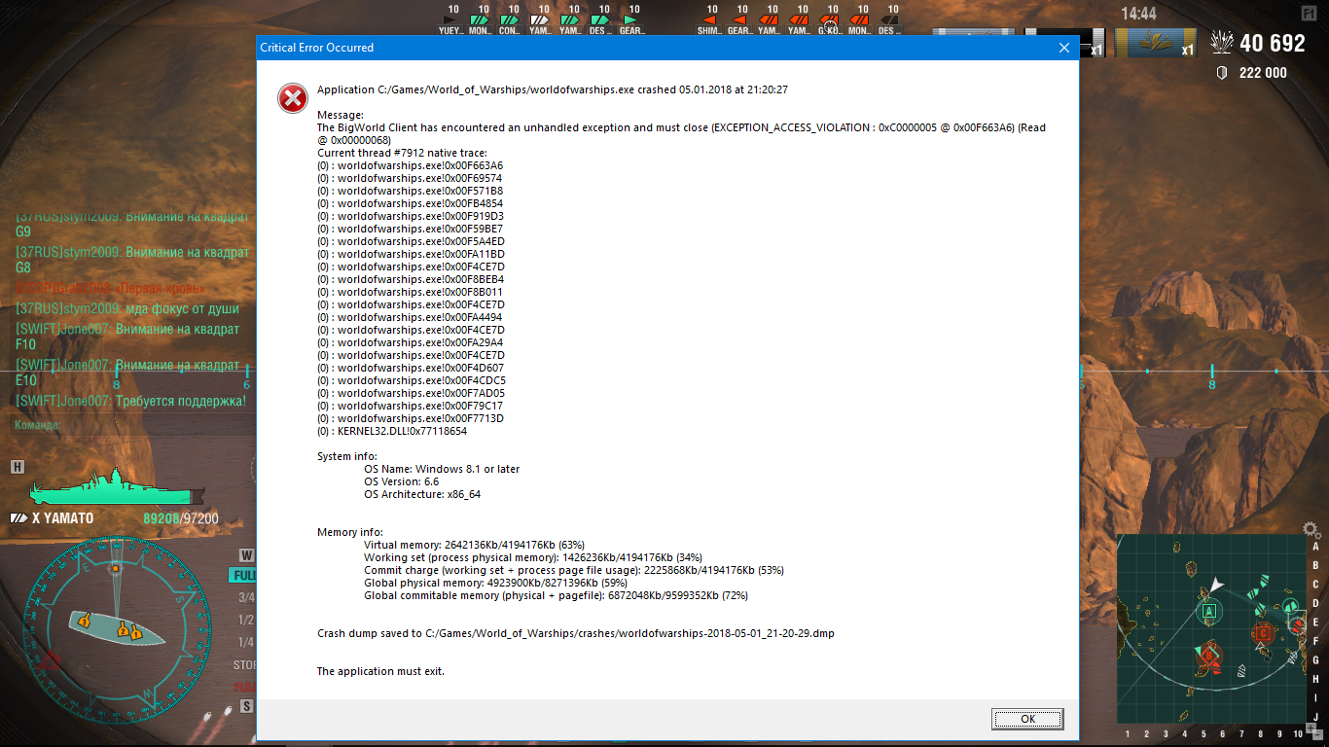Image resolution: width=1329 pixels, height=747 pixels.
Task: Close the Critical Error Occurred dialog
Action: pyautogui.click(x=1063, y=47)
